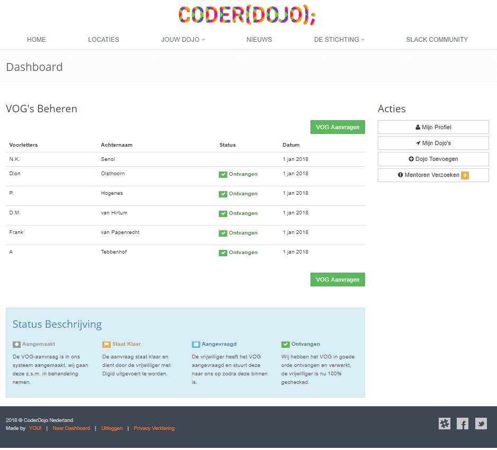Open the Nieuws menu item

point(259,40)
